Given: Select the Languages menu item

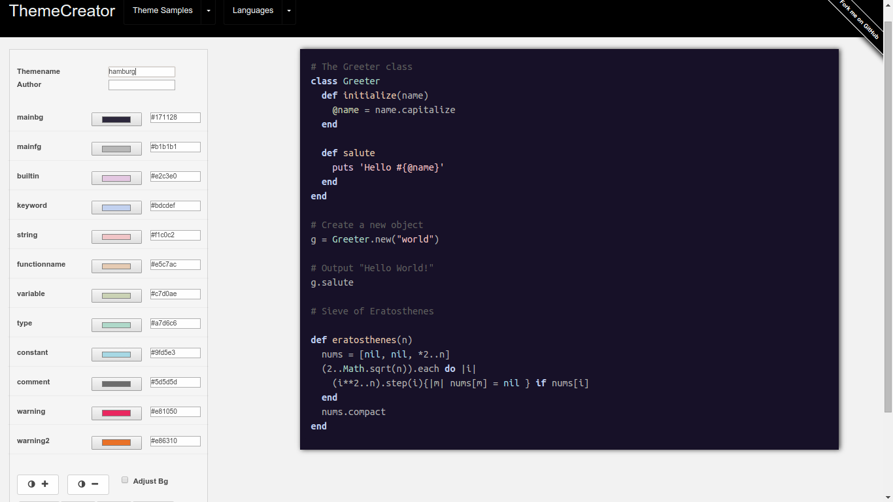Looking at the screenshot, I should pos(252,11).
